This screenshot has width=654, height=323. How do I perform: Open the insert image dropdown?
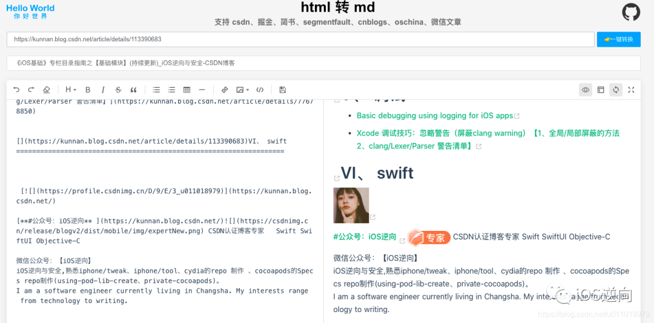click(242, 89)
